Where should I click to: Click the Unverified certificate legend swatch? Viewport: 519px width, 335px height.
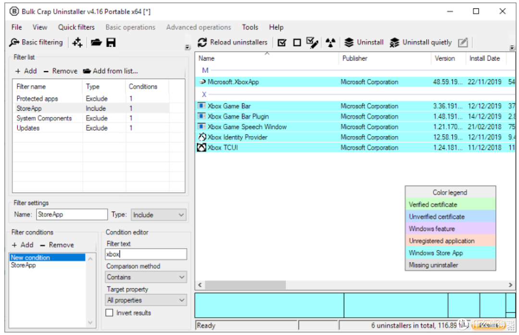point(450,217)
